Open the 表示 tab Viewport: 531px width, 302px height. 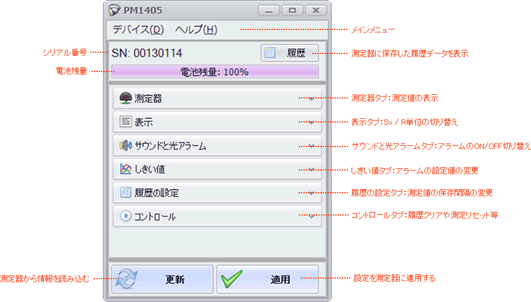tap(217, 122)
